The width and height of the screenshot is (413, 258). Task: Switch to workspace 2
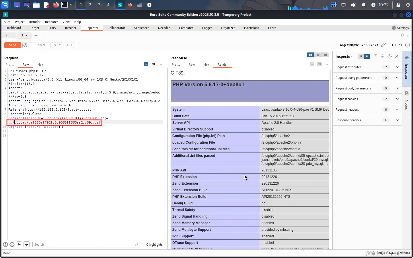(x=90, y=5)
